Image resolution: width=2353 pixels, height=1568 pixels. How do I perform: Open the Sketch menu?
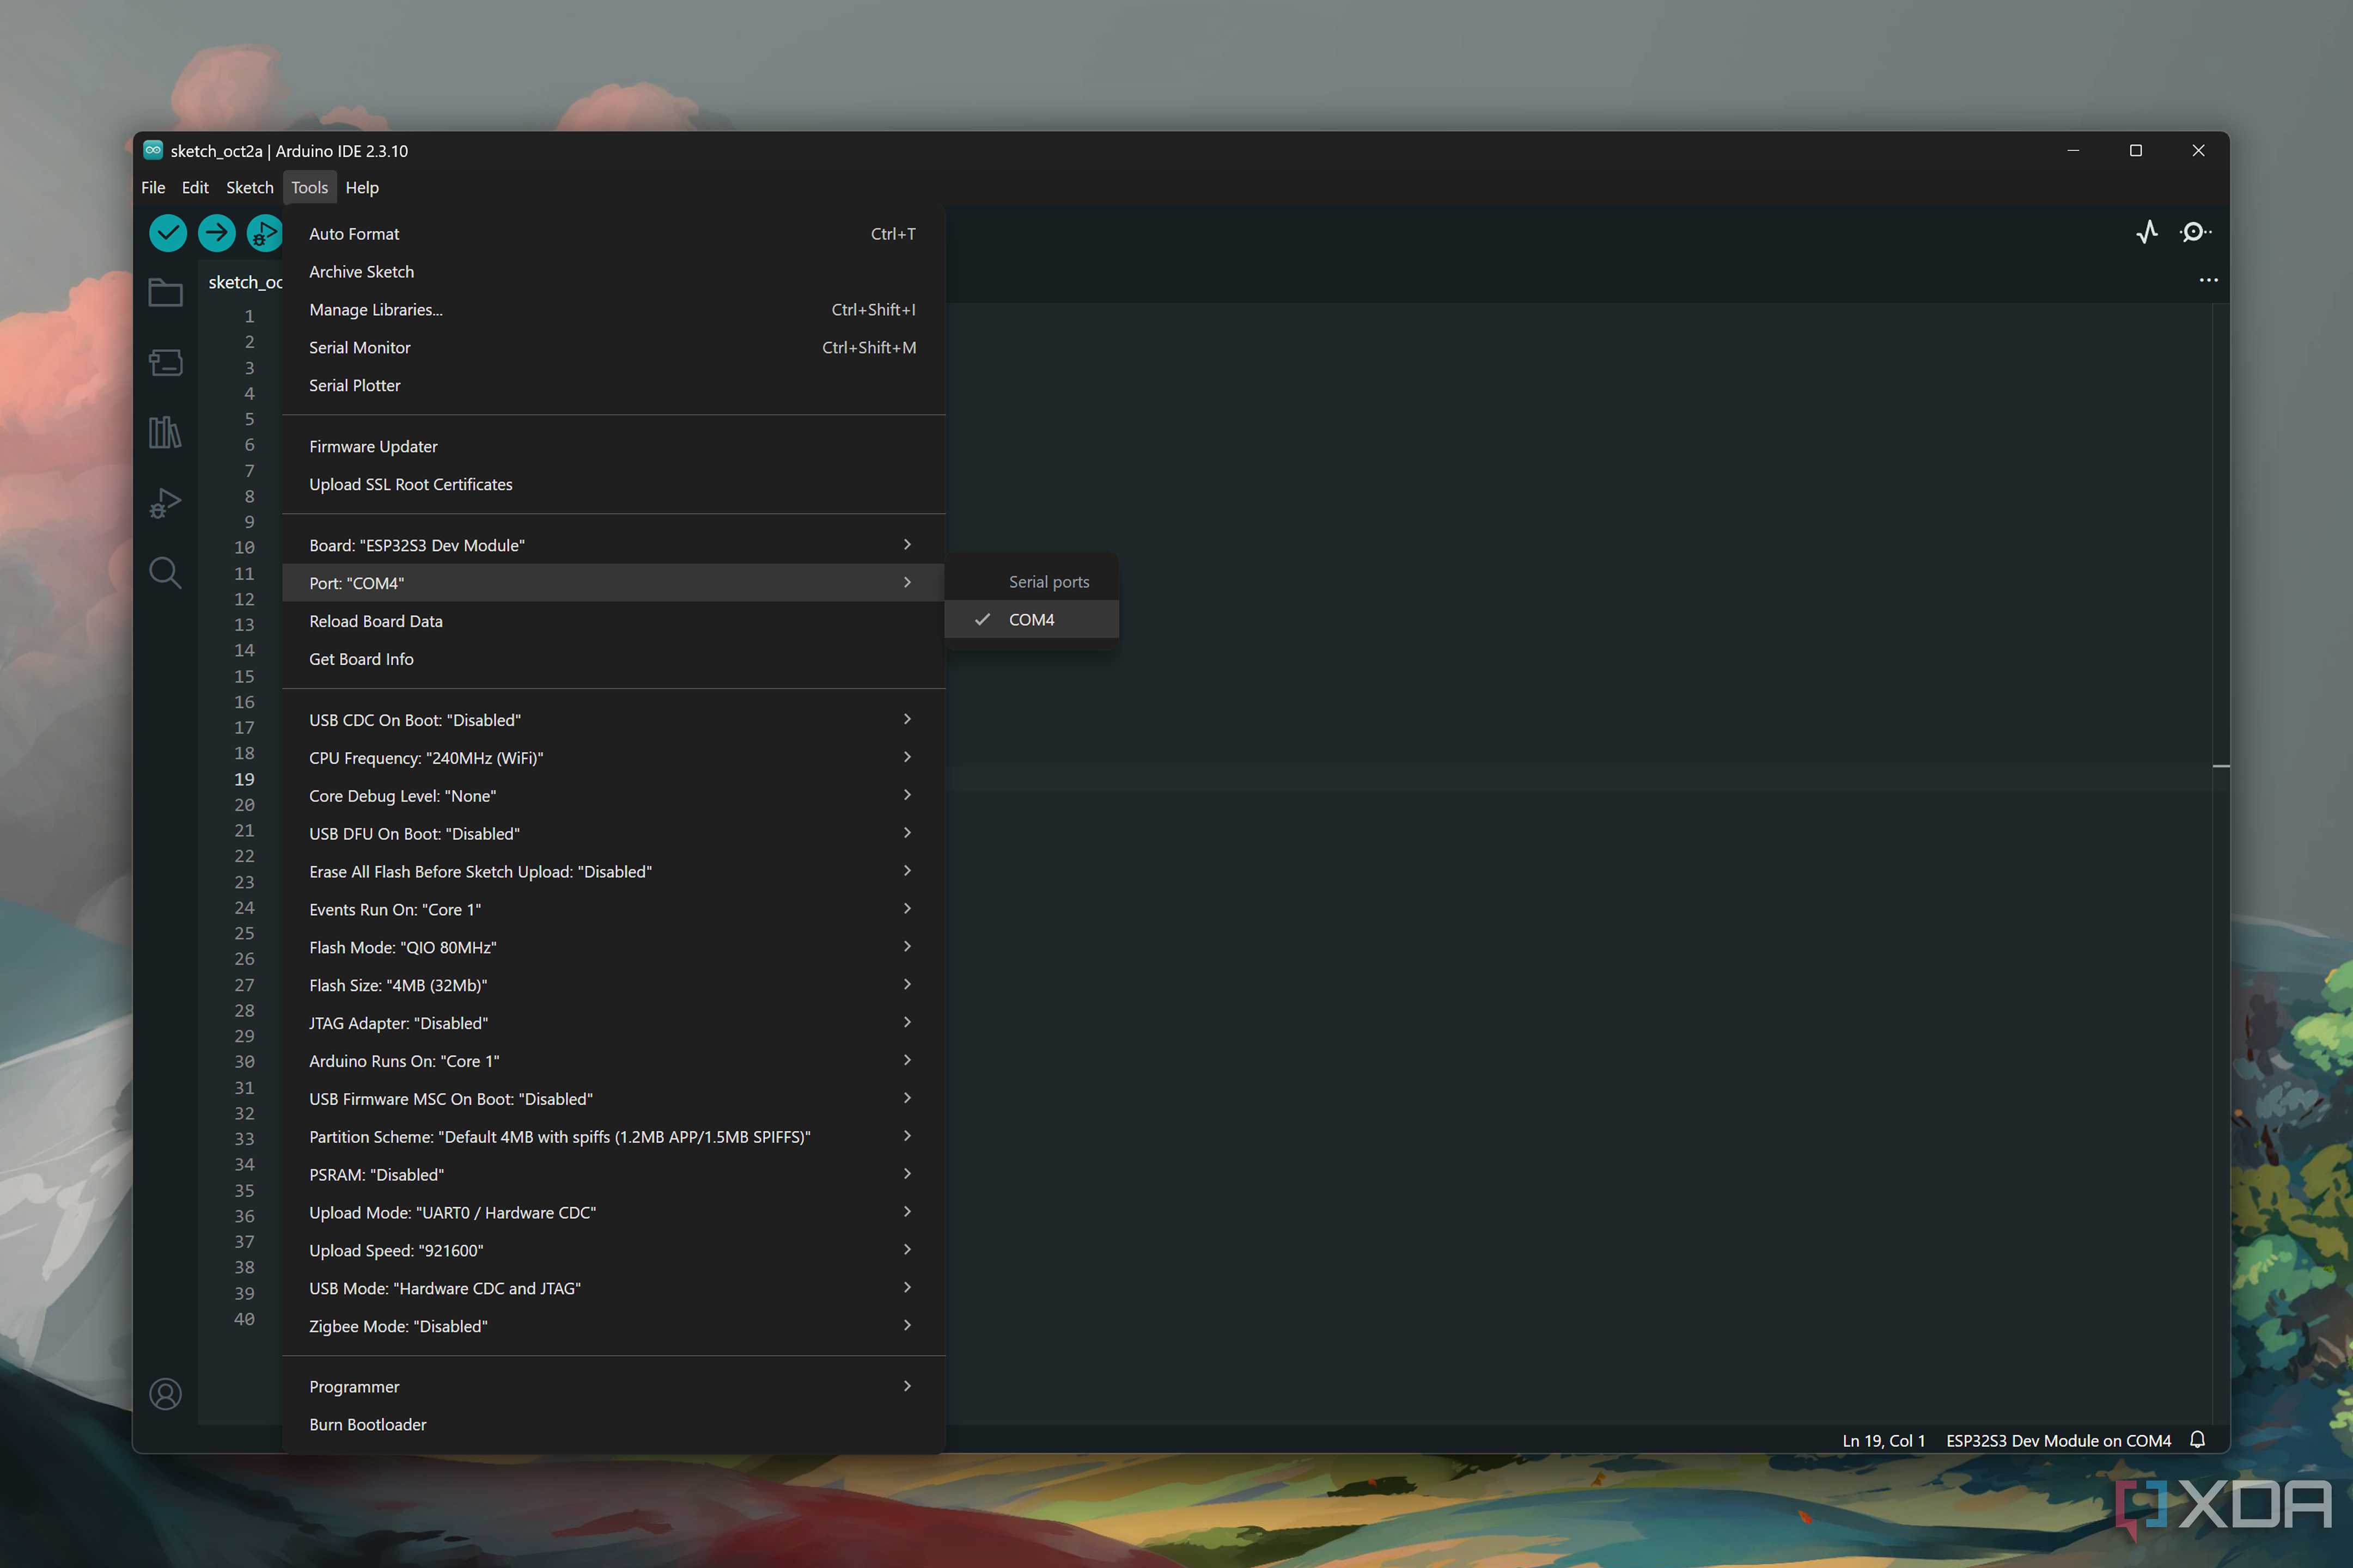tap(249, 187)
